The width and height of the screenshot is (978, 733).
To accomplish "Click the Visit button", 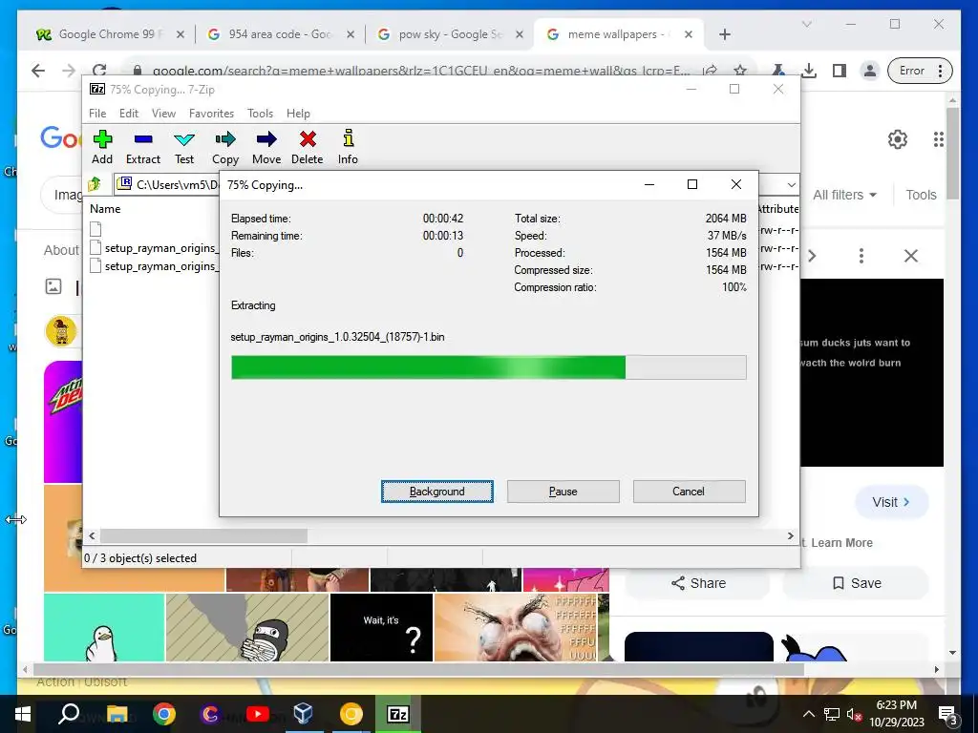I will pyautogui.click(x=891, y=502).
